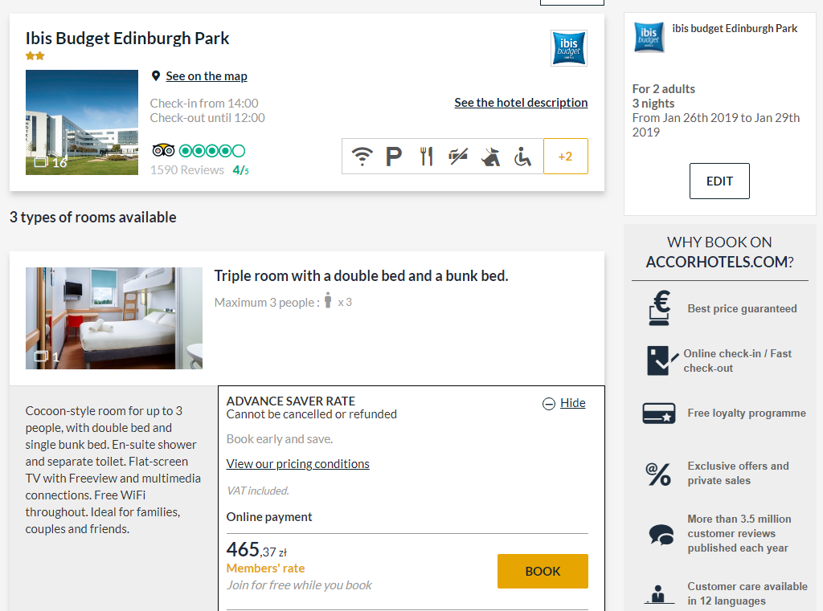Click the pets allowed dog icon
This screenshot has height=611, width=823.
[491, 157]
